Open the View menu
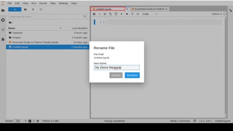This screenshot has height=131, width=233. click(x=25, y=3)
